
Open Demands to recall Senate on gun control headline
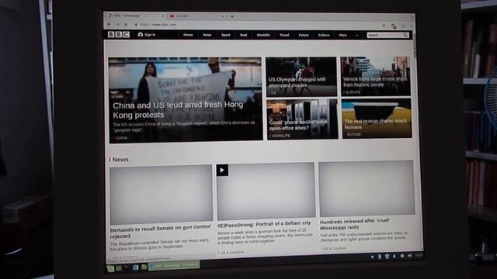(160, 231)
